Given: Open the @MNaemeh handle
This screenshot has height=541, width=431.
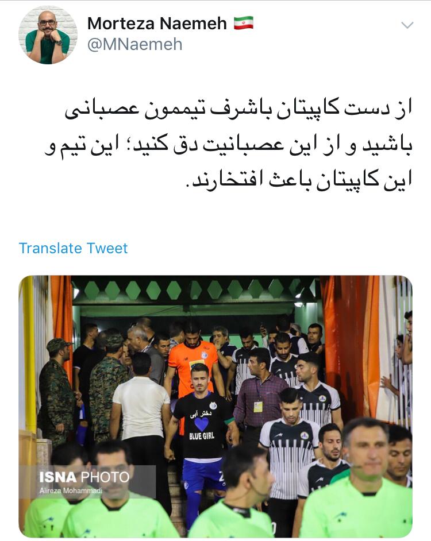Looking at the screenshot, I should 134,44.
